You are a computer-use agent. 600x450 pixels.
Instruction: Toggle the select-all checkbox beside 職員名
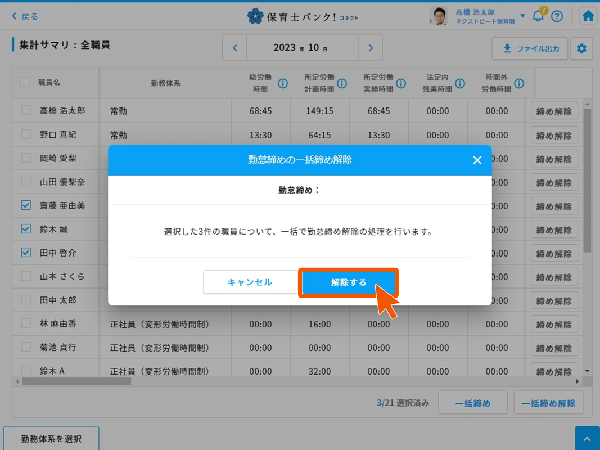(25, 82)
